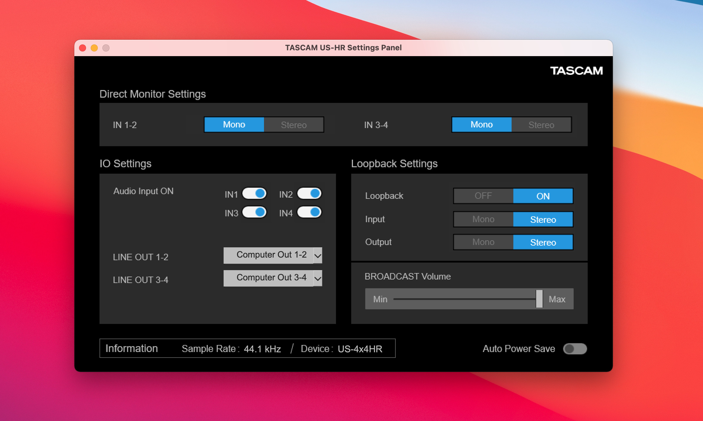Set IN 1-2 direct monitor to Mono
The image size is (703, 421).
(234, 125)
